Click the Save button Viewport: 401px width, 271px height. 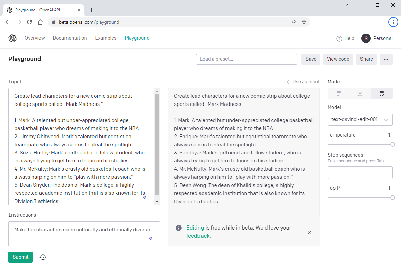coord(311,59)
